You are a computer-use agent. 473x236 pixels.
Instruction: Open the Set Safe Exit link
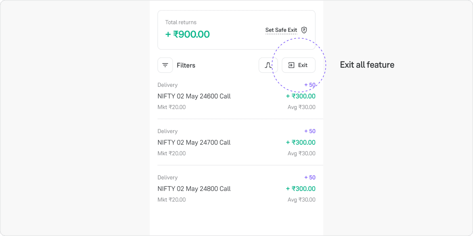[281, 30]
